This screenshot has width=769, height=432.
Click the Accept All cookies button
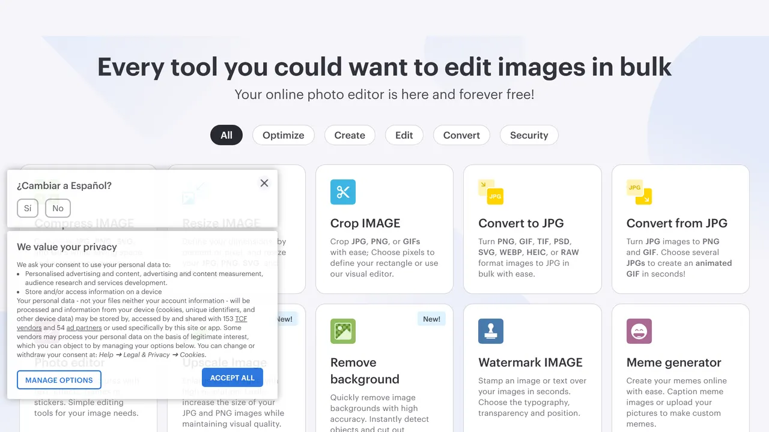point(233,377)
